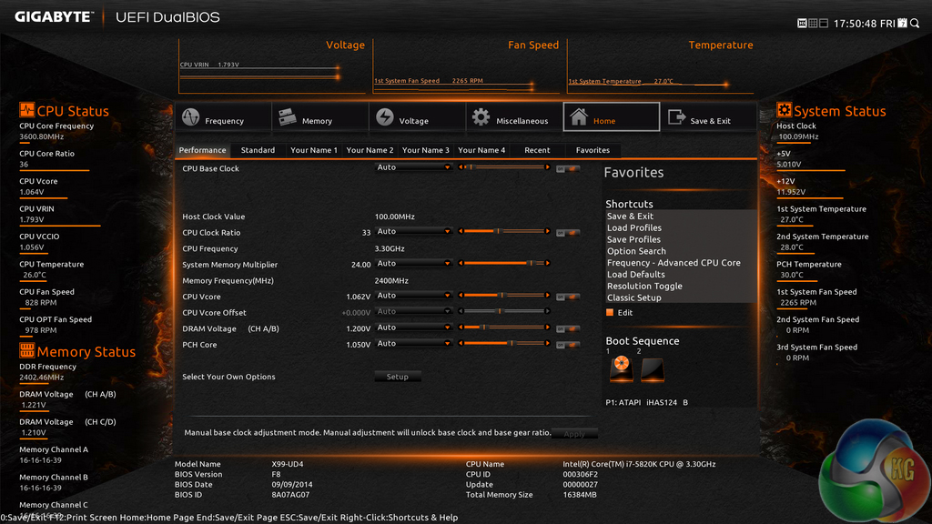
Task: Click Load Defaults in the Shortcuts list
Action: click(636, 274)
